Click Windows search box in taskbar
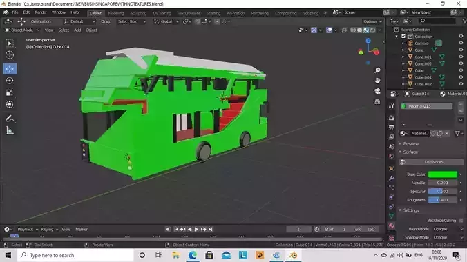Screen dimensions: 467x262 pos(75,255)
